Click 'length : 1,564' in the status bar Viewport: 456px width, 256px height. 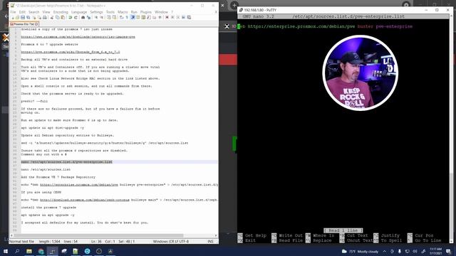pos(49,242)
